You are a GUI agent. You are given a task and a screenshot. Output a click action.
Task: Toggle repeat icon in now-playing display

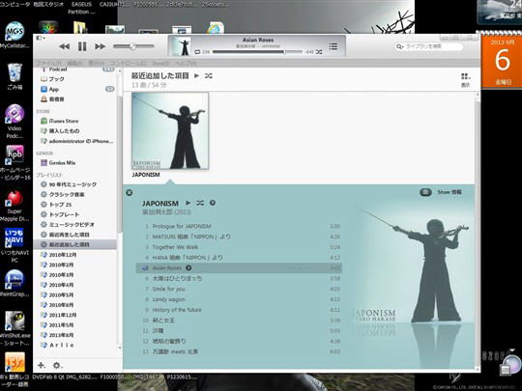click(x=197, y=52)
